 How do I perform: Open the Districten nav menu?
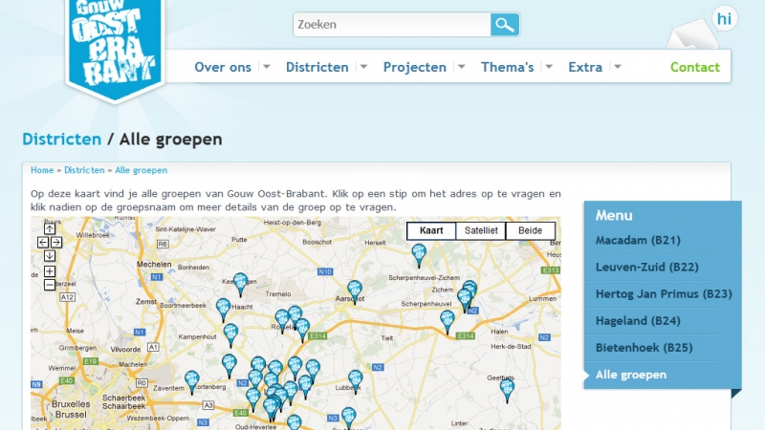(317, 67)
